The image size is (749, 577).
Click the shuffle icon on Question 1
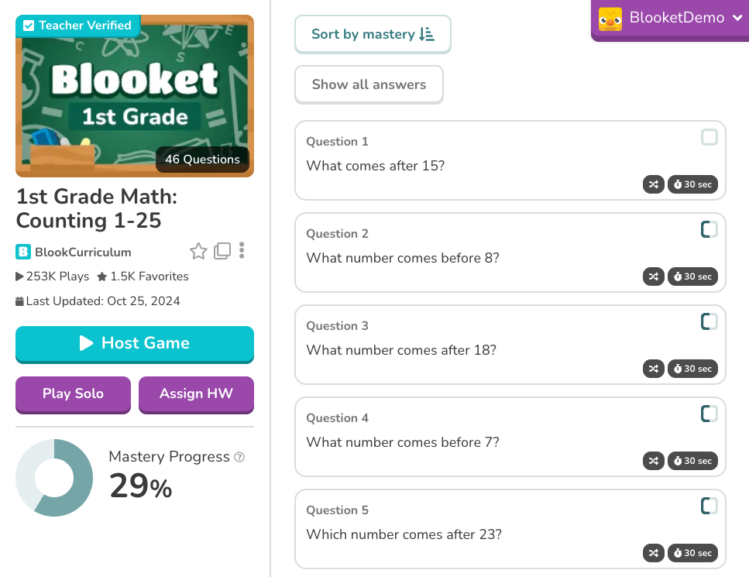point(654,184)
